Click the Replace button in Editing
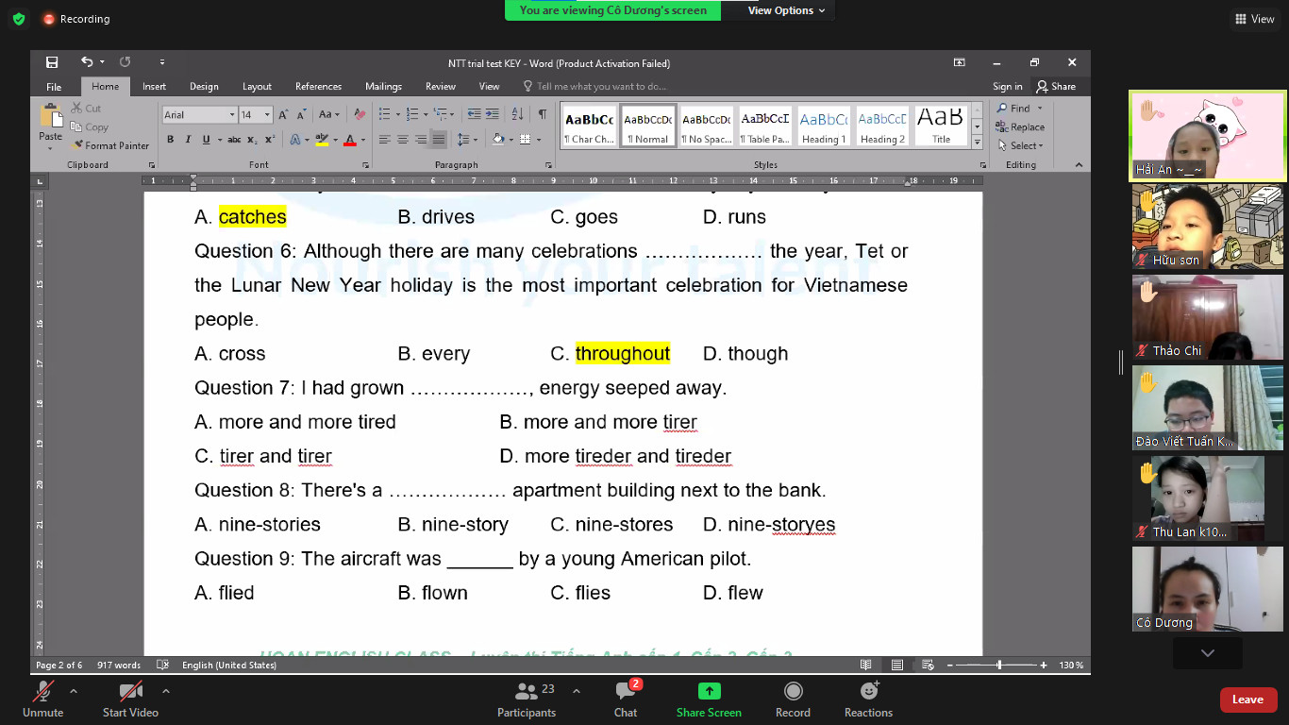Viewport: 1289px width, 725px height. tap(1021, 127)
